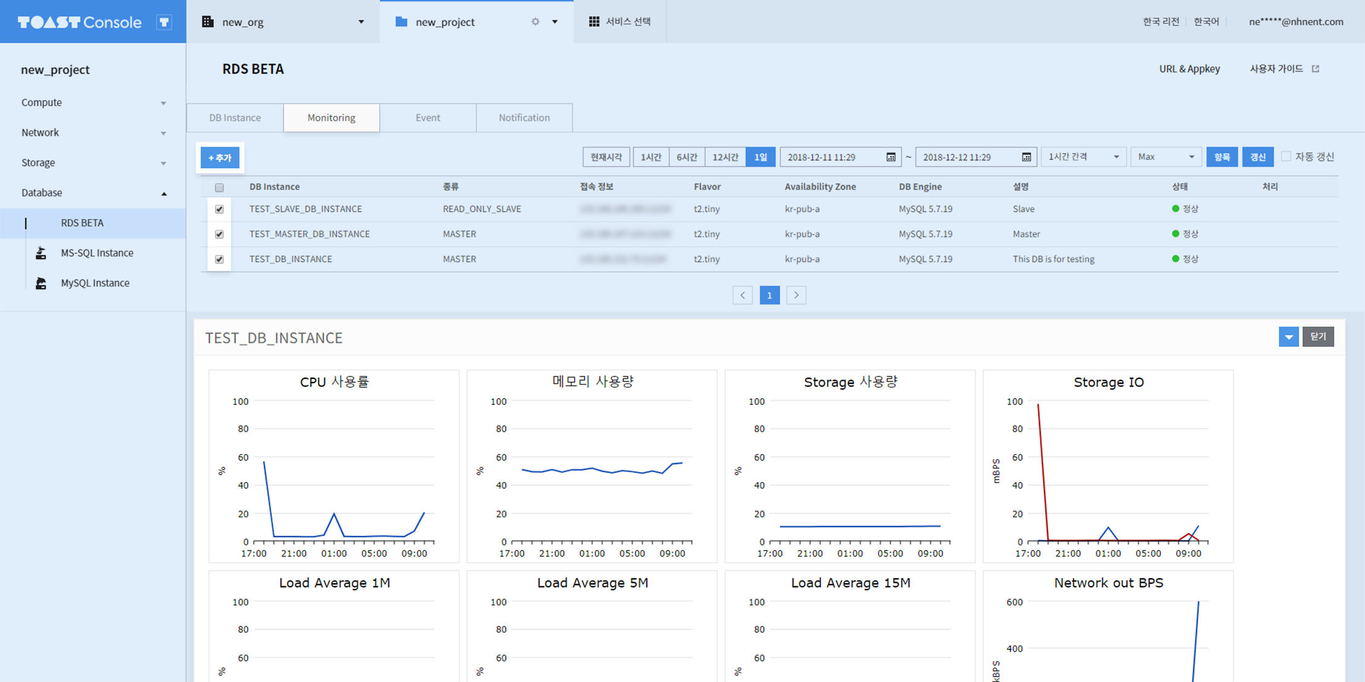This screenshot has width=1365, height=682.
Task: Select the 12시간 time range
Action: click(x=725, y=157)
